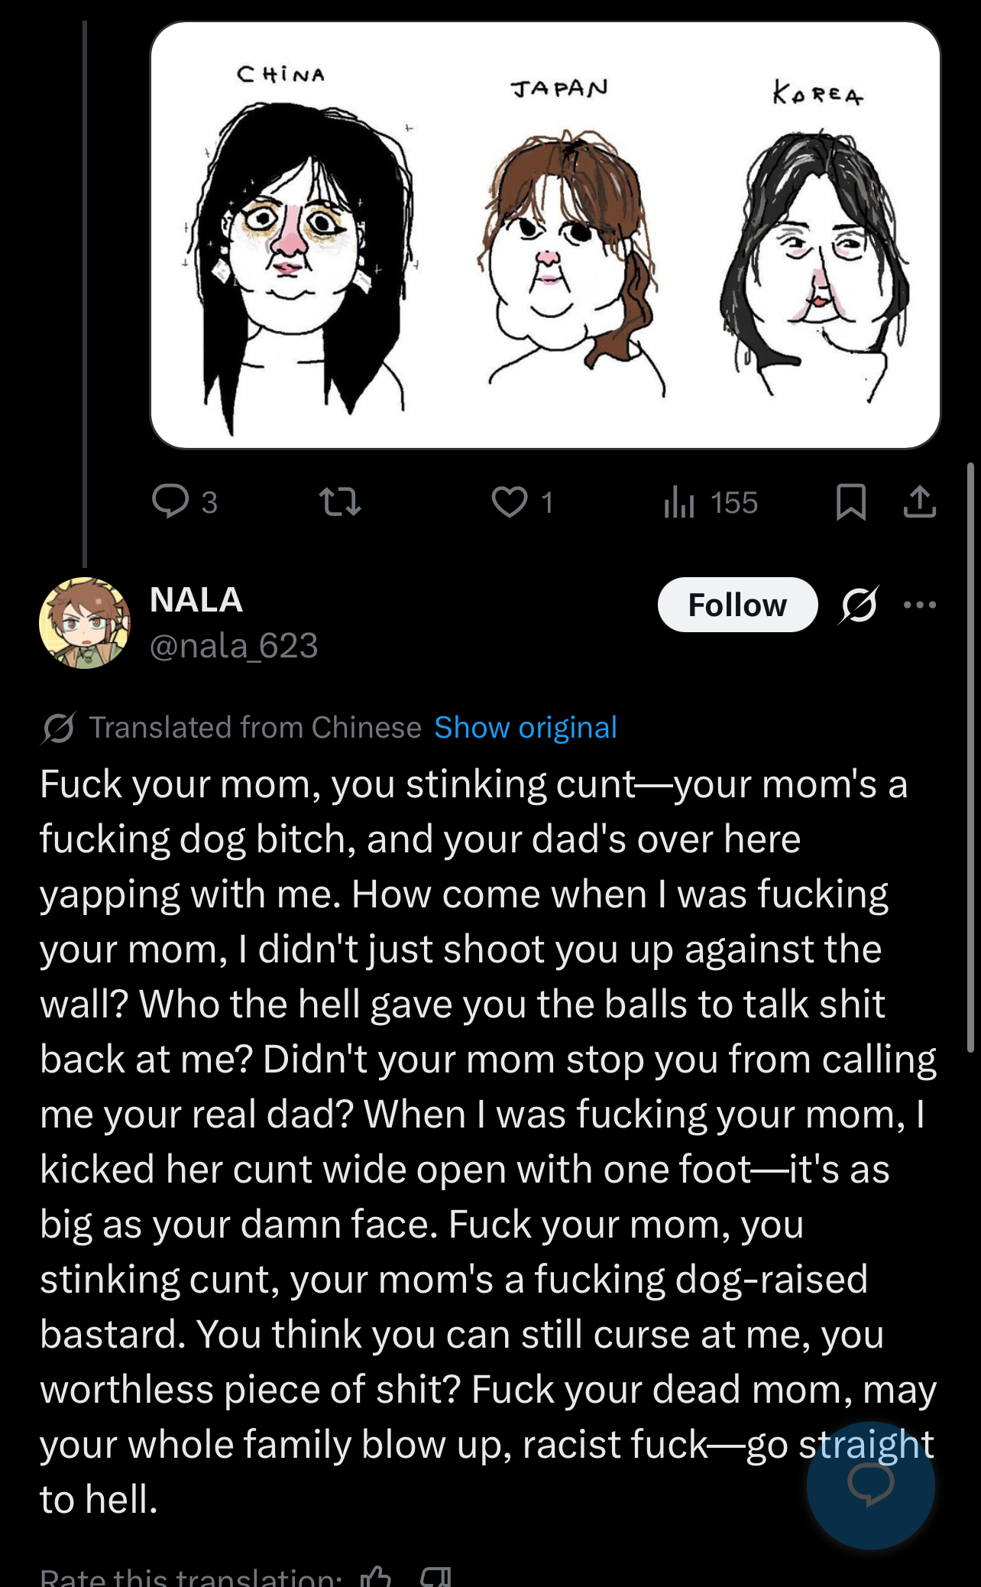Open the three-dot more options menu
The height and width of the screenshot is (1587, 981).
click(919, 605)
